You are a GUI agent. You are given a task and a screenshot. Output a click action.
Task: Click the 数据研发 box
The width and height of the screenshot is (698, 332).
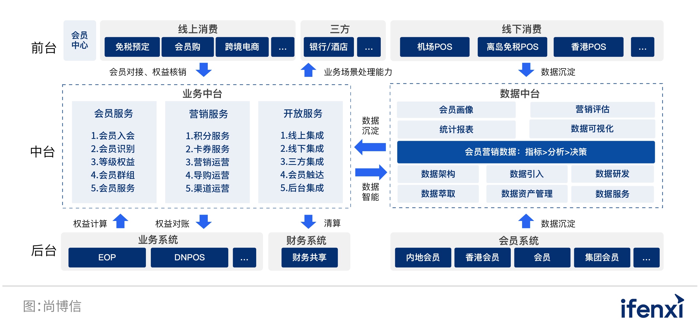pyautogui.click(x=612, y=174)
